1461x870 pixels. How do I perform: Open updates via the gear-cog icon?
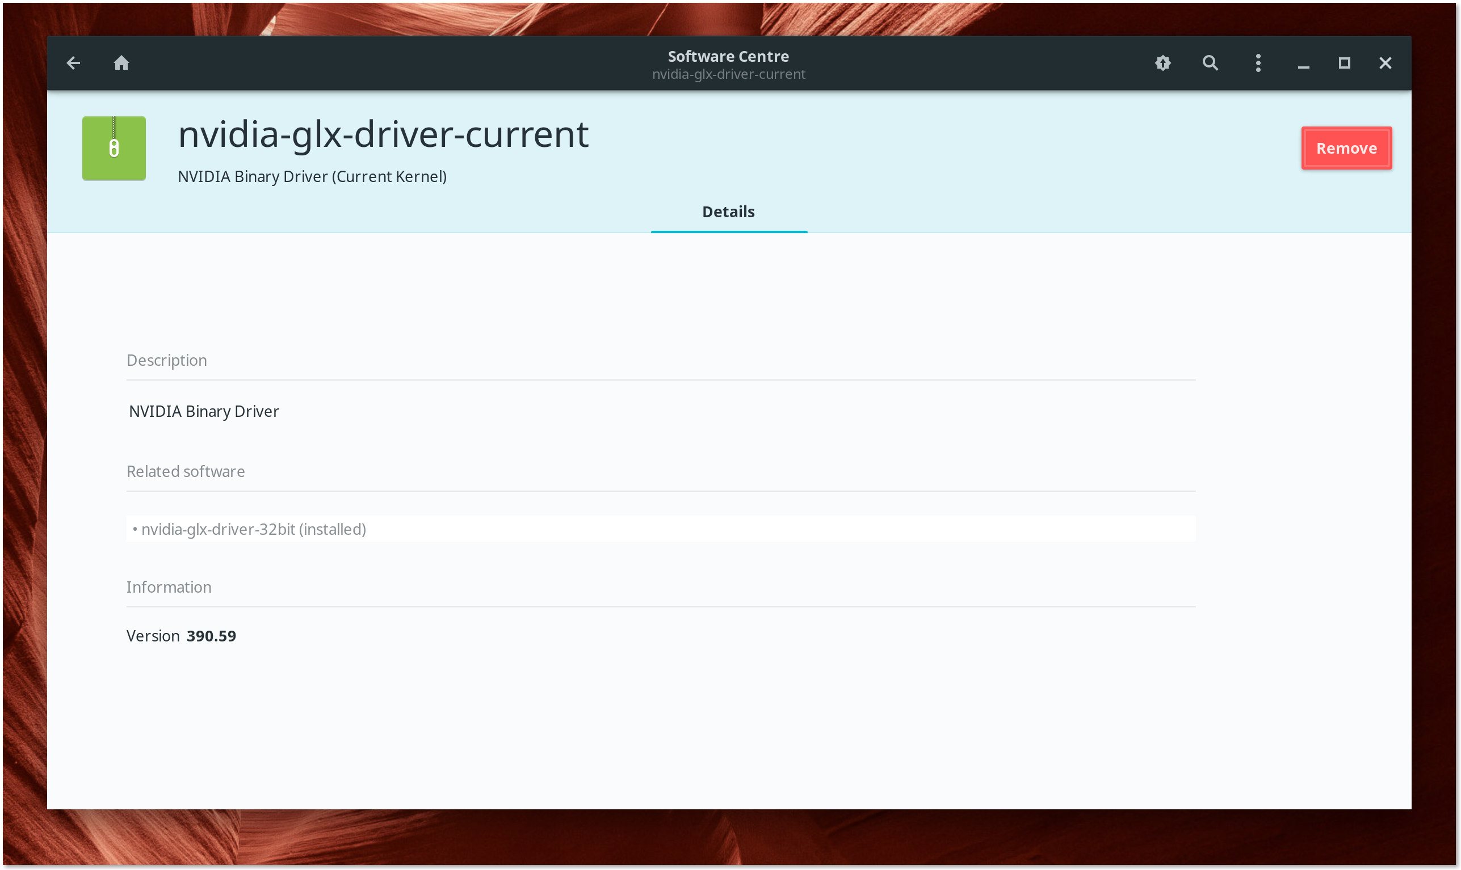pos(1162,63)
